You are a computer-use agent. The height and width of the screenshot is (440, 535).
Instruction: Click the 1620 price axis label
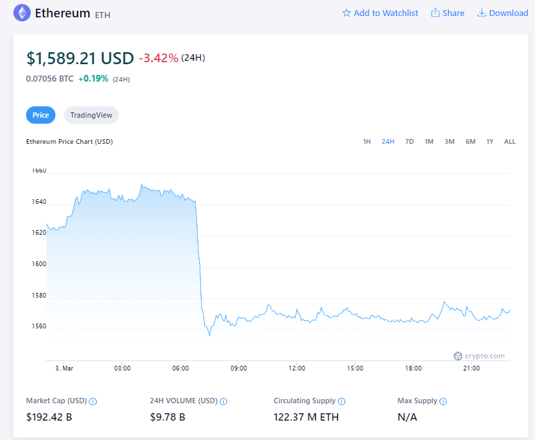click(x=39, y=233)
